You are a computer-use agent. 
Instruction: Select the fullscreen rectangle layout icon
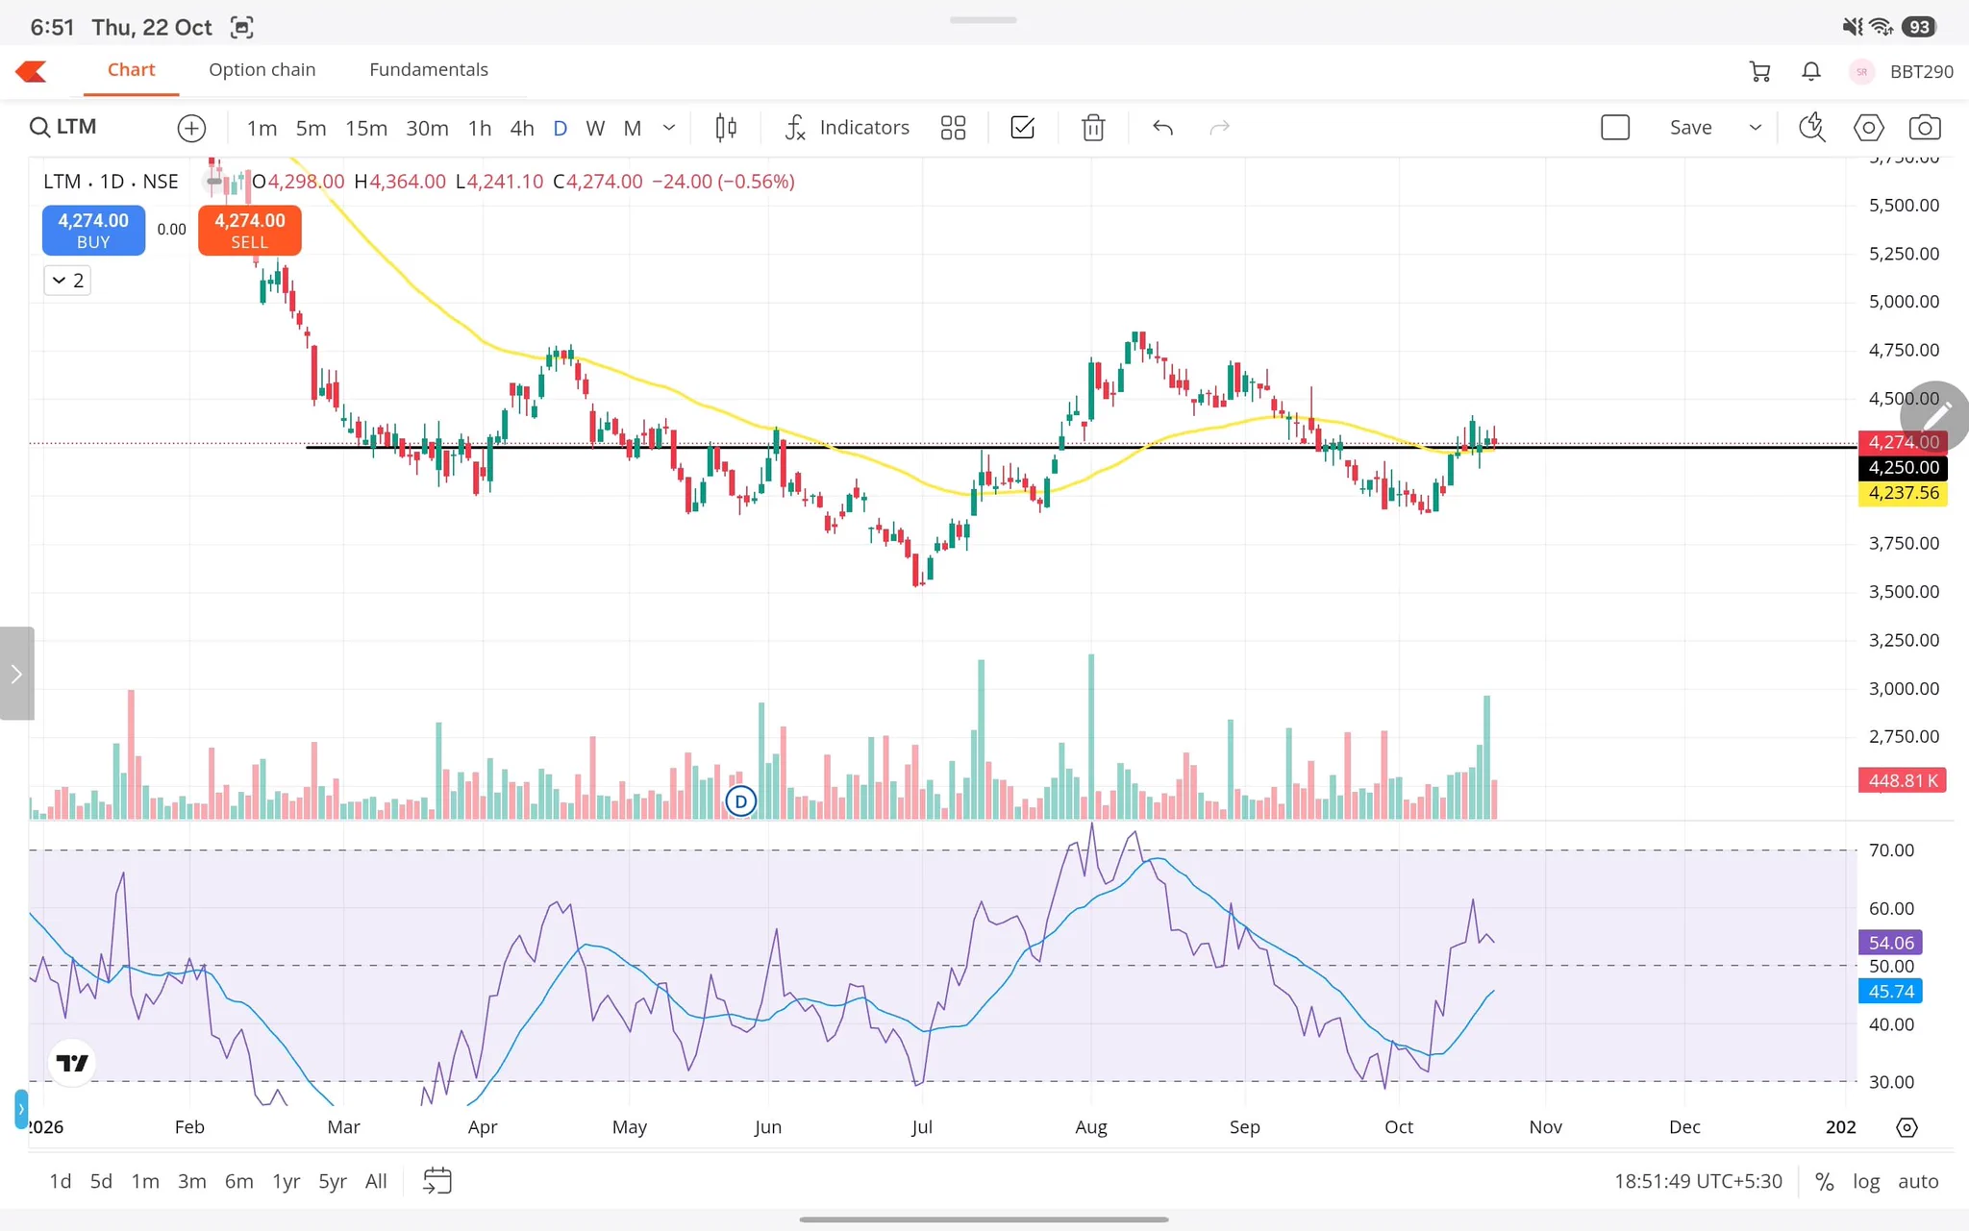pyautogui.click(x=1615, y=128)
